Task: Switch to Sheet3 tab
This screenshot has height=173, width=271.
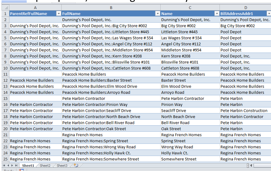Action: (62, 165)
